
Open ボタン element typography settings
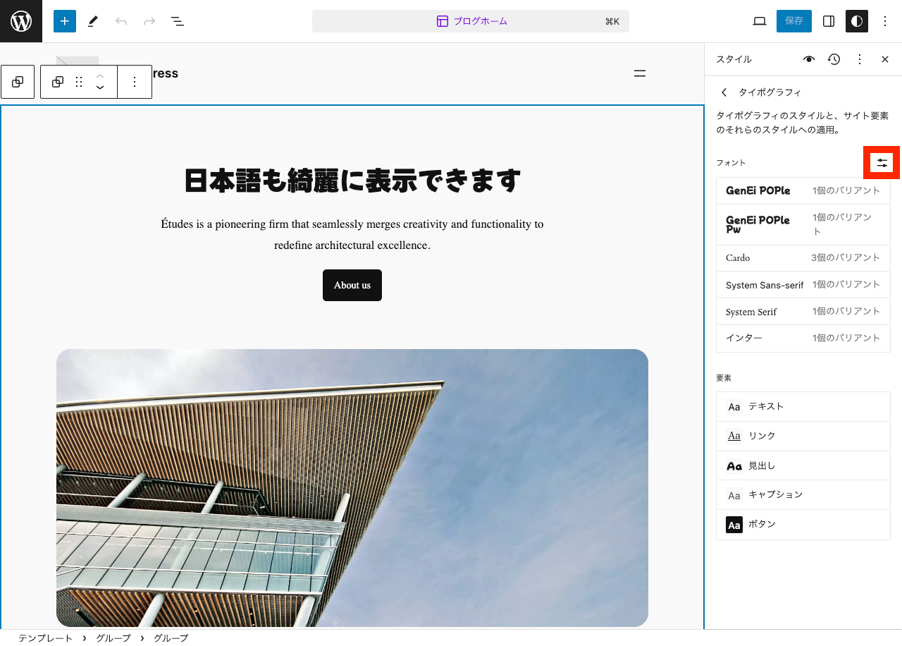(x=803, y=525)
